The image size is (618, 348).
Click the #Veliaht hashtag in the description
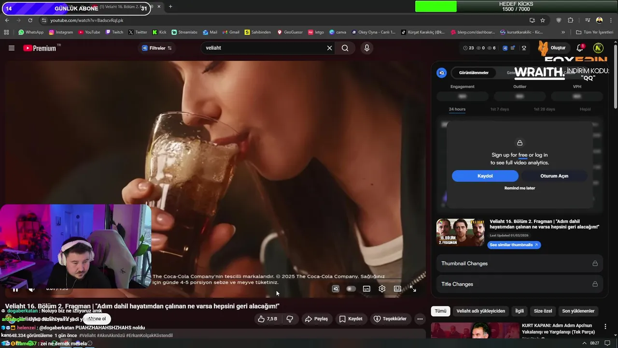point(88,335)
